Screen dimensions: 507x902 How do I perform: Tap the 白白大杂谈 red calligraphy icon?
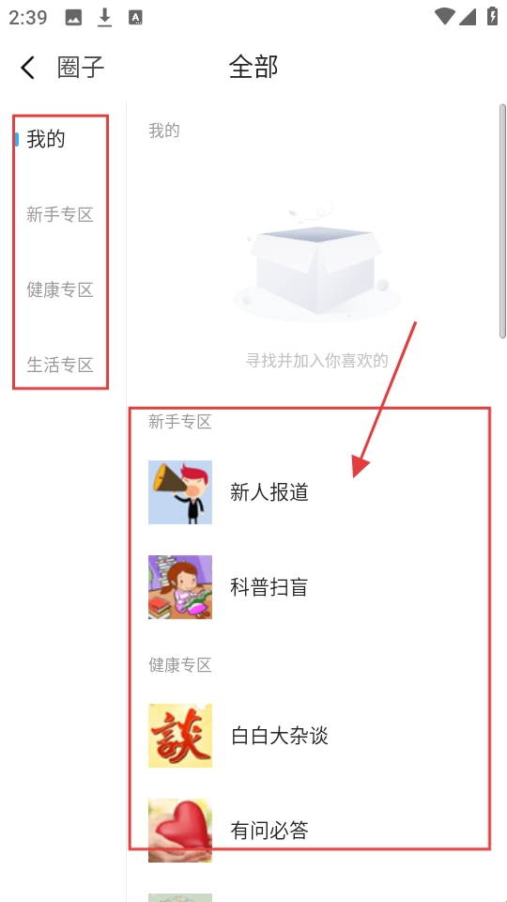point(180,736)
